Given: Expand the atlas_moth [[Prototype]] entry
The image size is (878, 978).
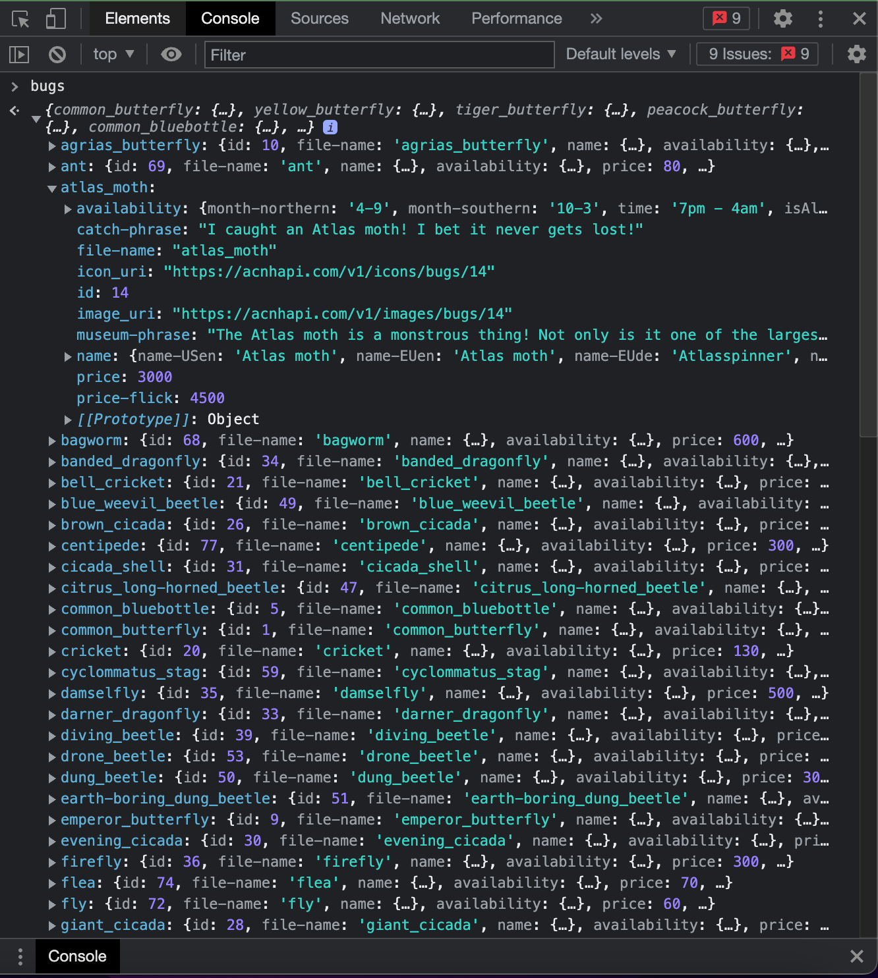Looking at the screenshot, I should click(68, 419).
